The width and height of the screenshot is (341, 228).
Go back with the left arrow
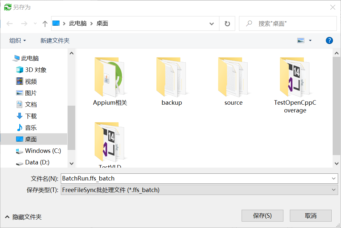(10, 23)
